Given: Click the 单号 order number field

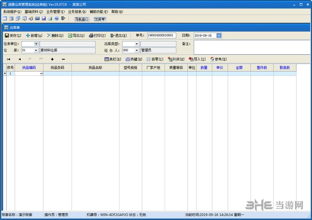Looking at the screenshot, I should tap(161, 36).
